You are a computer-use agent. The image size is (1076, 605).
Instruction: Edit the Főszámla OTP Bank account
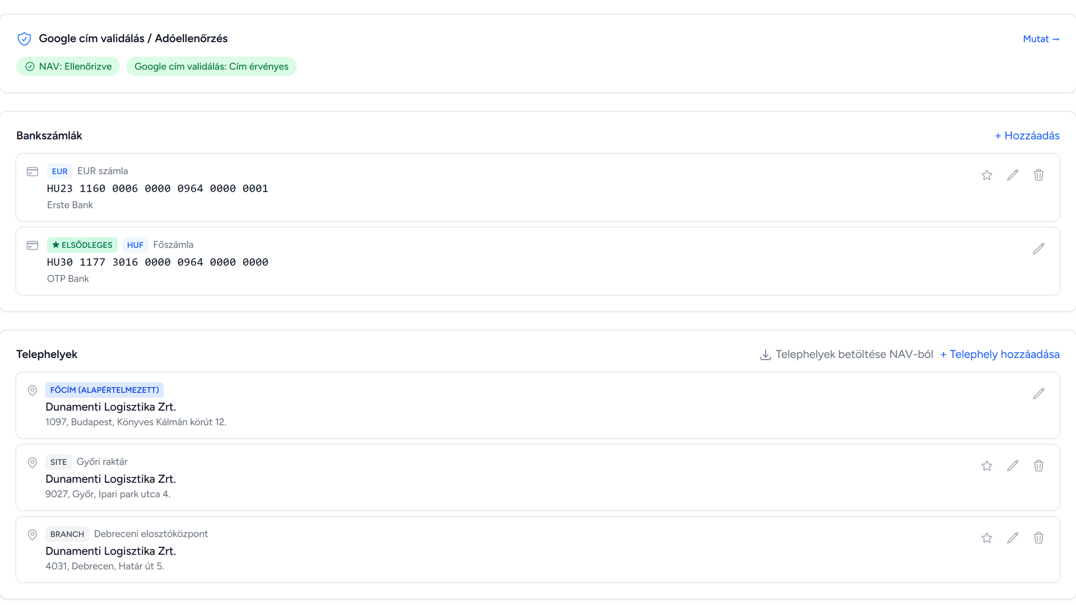point(1038,249)
